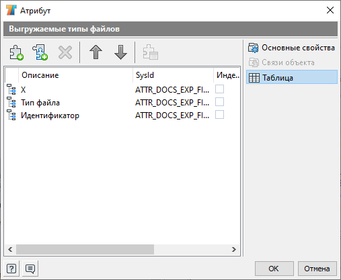
Task: Toggle the index checkbox for Тип файла
Action: pyautogui.click(x=219, y=102)
